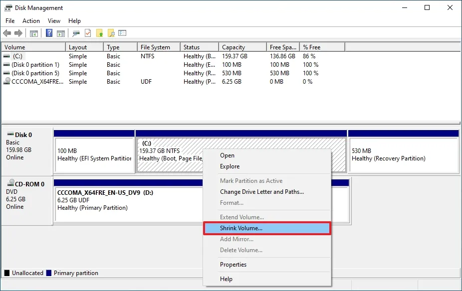Click the Forward navigation arrow
The height and width of the screenshot is (291, 462).
[x=18, y=33]
